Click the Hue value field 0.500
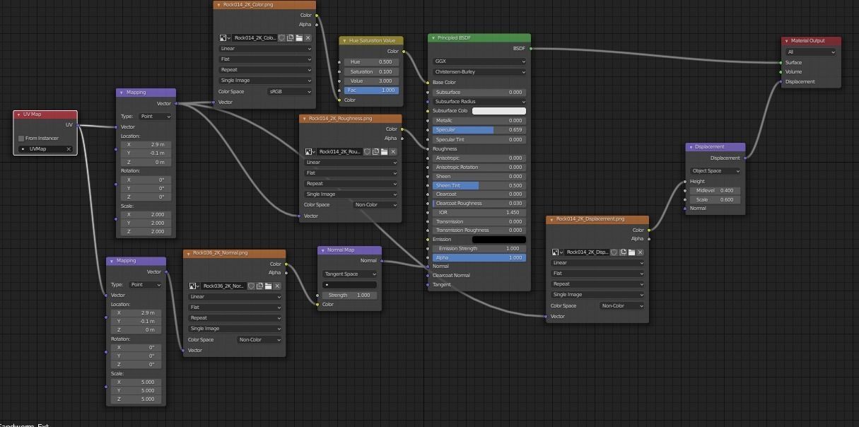This screenshot has height=427, width=859. [x=372, y=62]
